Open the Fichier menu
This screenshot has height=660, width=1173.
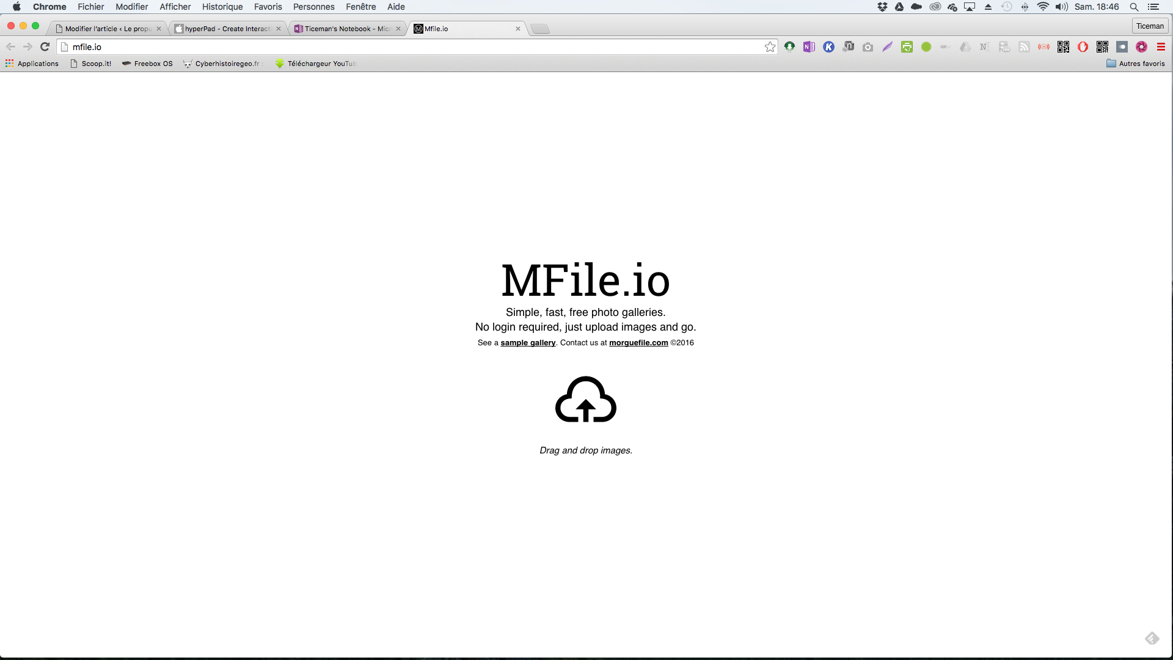[x=90, y=7]
